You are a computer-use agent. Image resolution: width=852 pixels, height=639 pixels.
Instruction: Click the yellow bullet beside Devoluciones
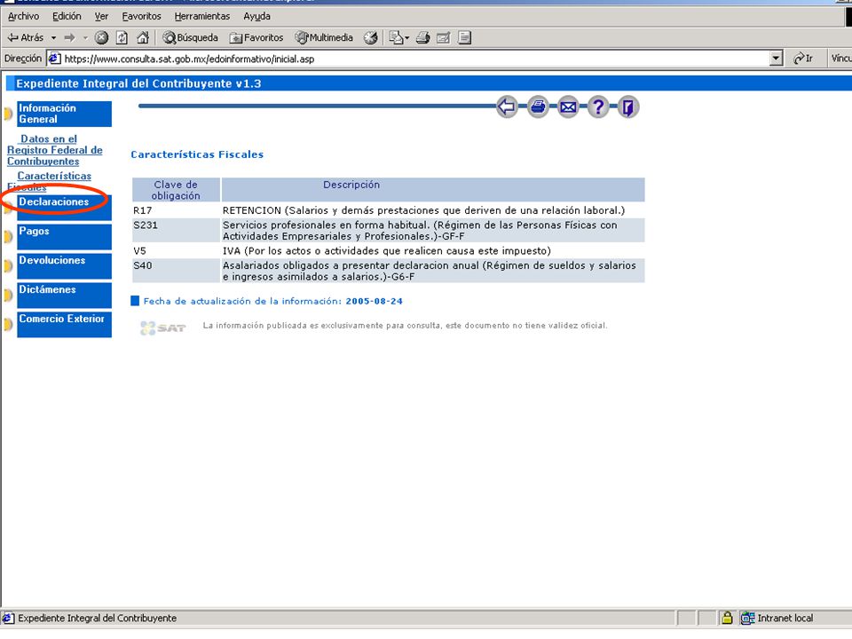click(8, 266)
